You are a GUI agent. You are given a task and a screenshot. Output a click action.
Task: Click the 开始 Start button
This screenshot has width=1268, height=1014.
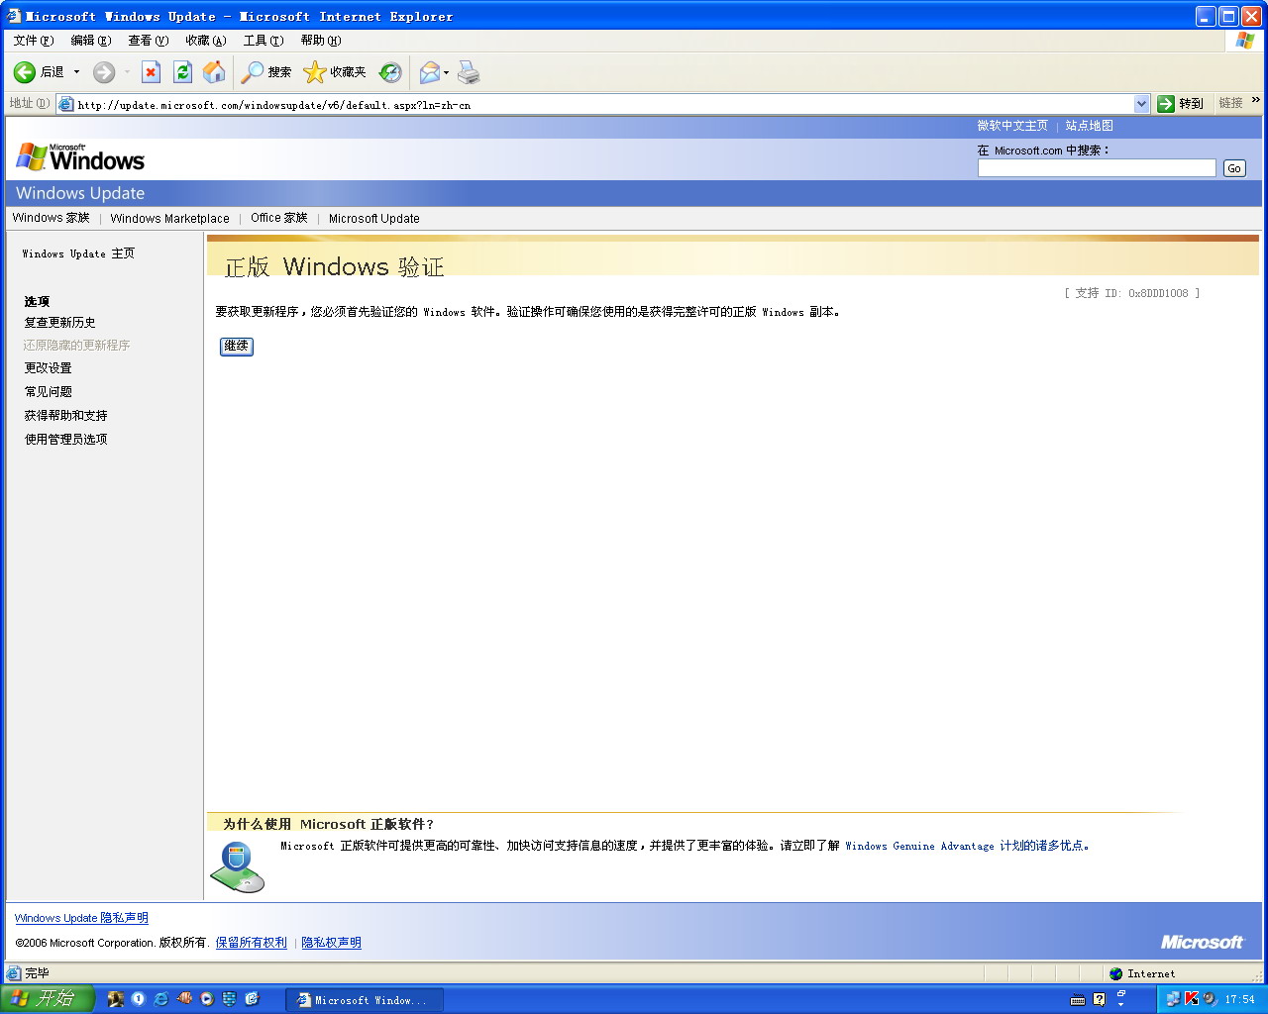tap(48, 998)
